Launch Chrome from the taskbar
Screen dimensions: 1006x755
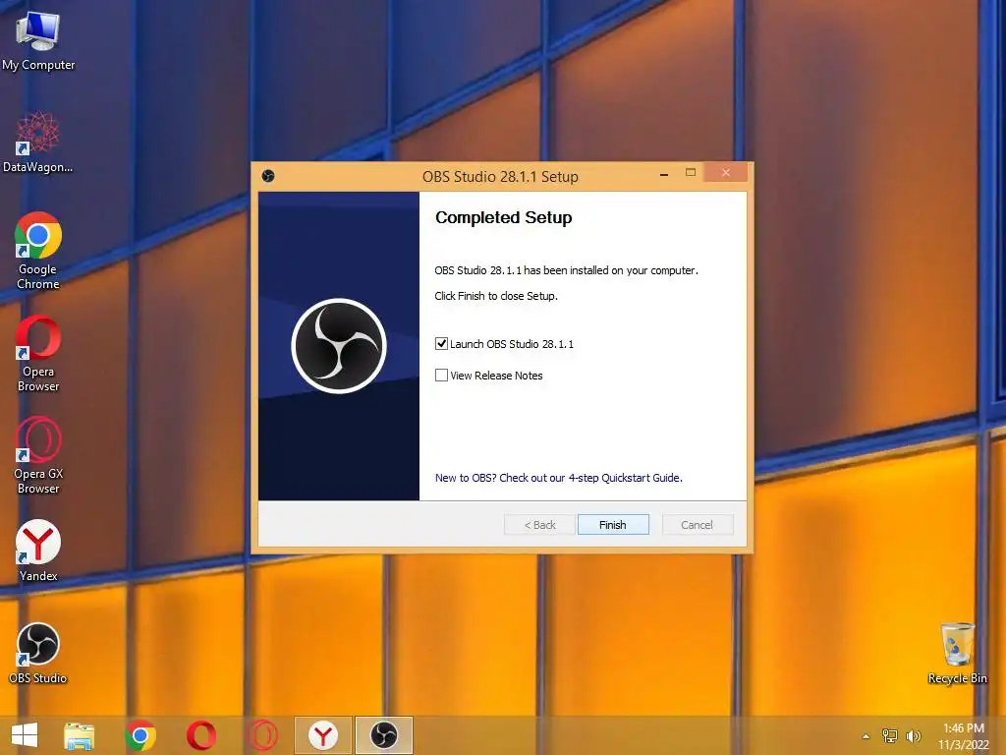(140, 735)
